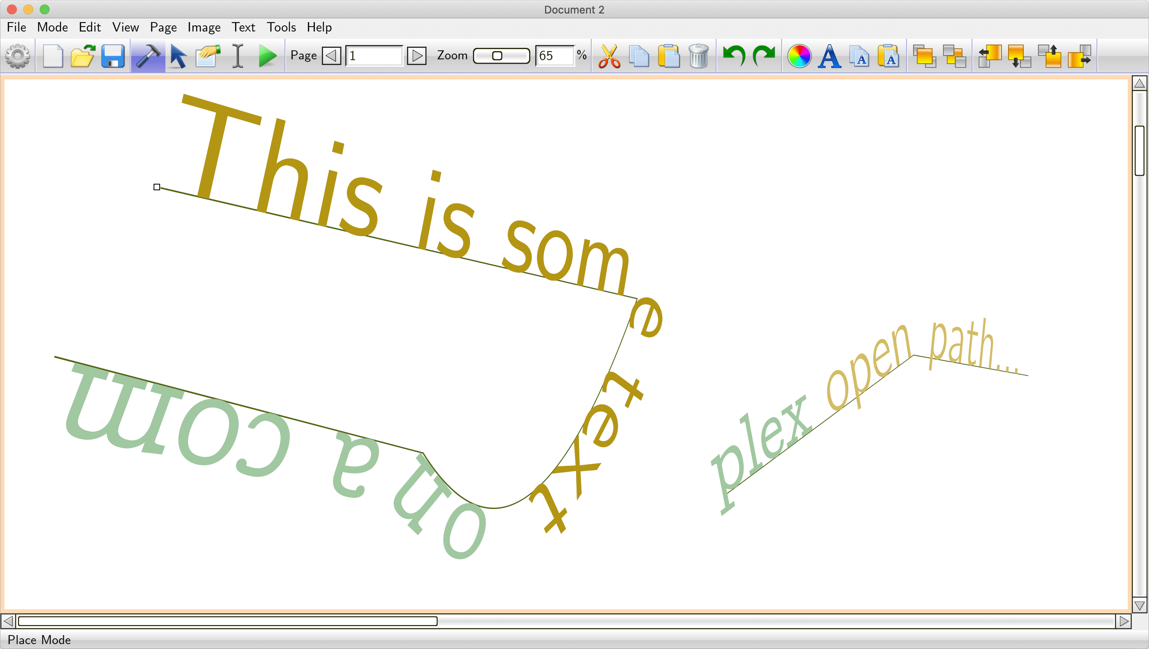Click the horizontal scrollbar thumb
Screen dimensions: 1149x649
click(x=228, y=621)
